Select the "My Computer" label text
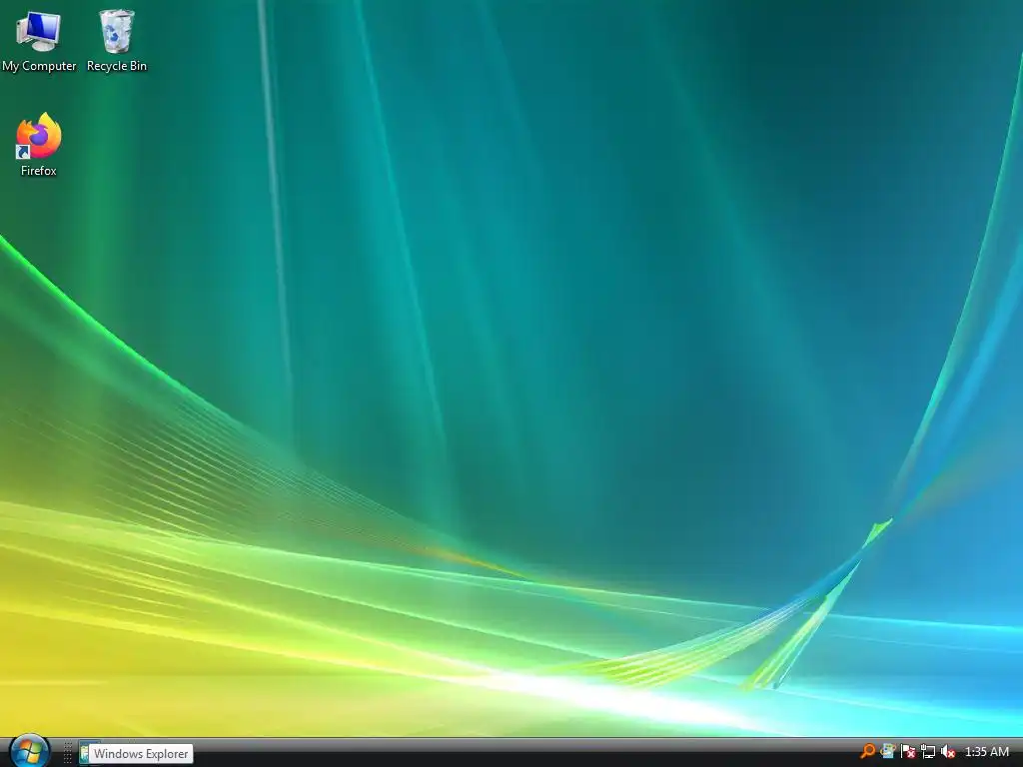 [39, 66]
